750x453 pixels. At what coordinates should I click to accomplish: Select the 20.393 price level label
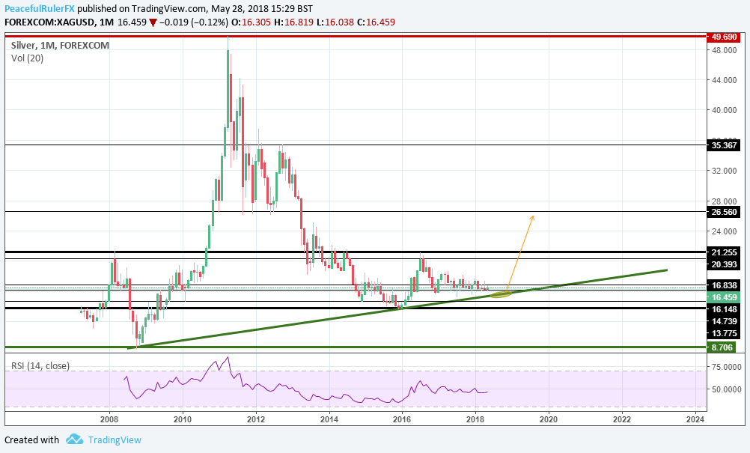724,264
